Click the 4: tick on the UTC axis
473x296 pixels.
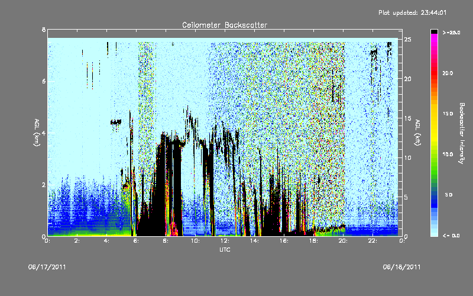pos(107,241)
